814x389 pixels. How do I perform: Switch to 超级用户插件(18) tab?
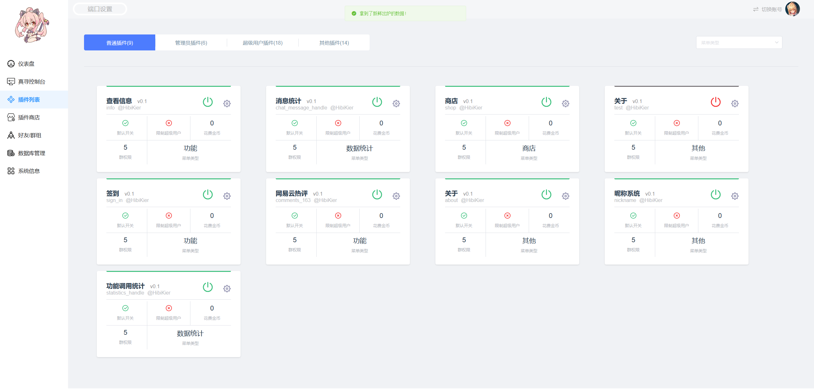coord(263,43)
